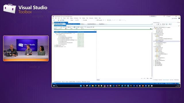184x103 pixels.
Task: Click the Start Playwright debug button
Action: (99, 20)
